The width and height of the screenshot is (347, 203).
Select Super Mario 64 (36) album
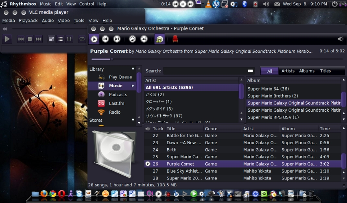(x=268, y=89)
